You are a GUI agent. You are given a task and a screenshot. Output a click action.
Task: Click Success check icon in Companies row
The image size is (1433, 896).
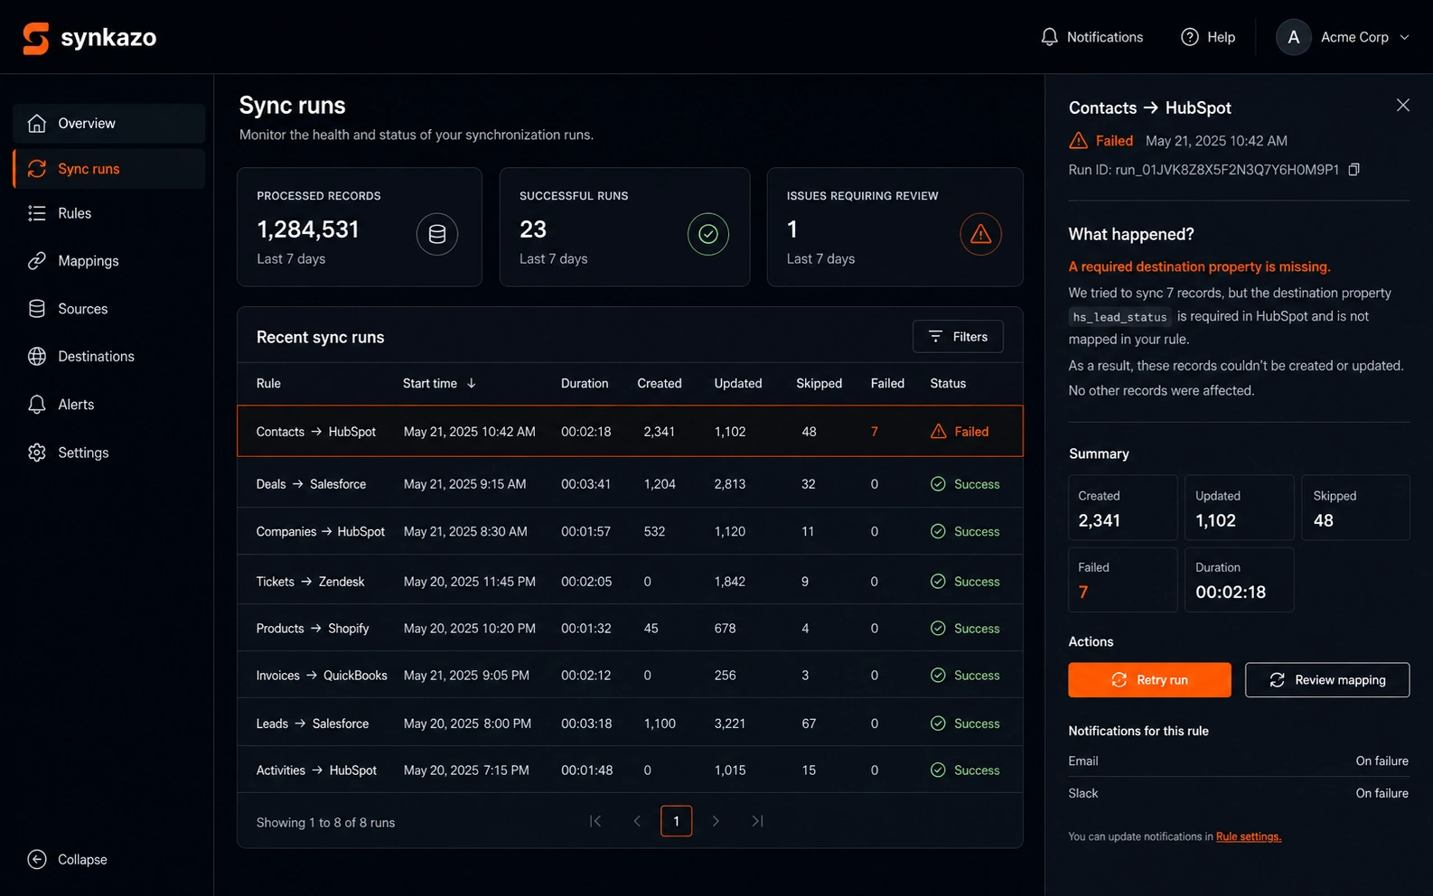pos(938,532)
